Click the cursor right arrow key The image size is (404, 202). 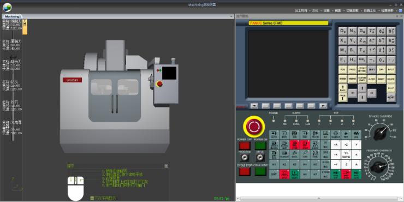(x=372, y=93)
